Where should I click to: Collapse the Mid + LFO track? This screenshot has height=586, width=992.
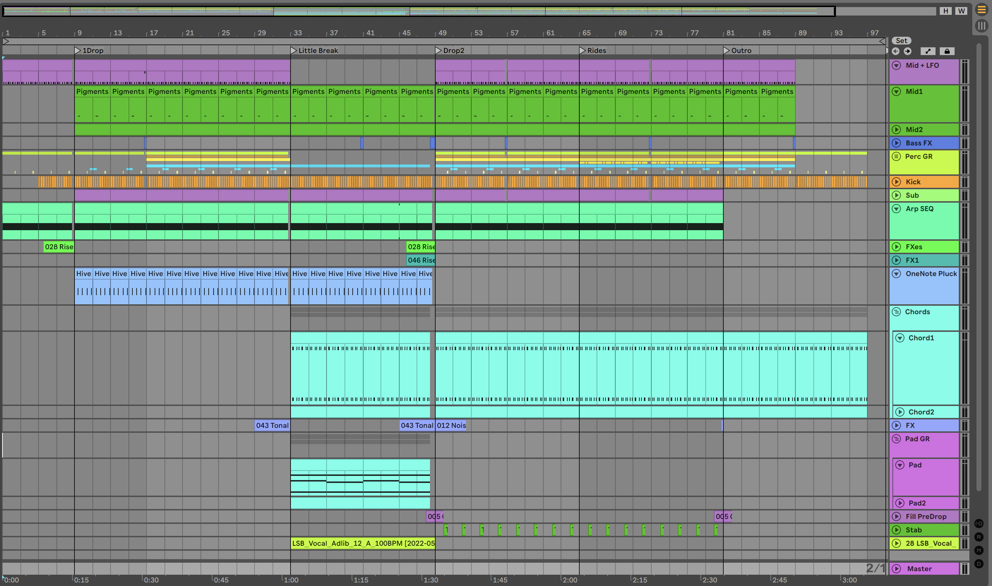tap(896, 66)
